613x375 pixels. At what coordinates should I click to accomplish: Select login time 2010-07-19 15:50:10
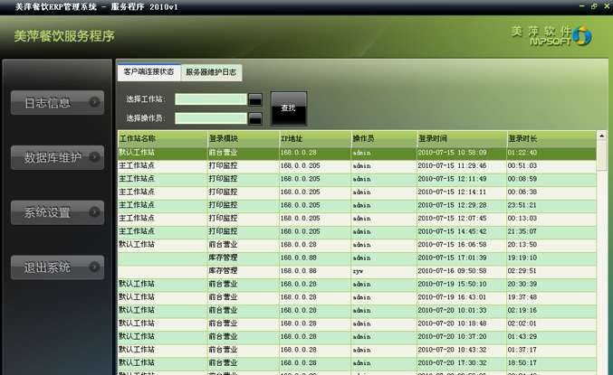(452, 284)
